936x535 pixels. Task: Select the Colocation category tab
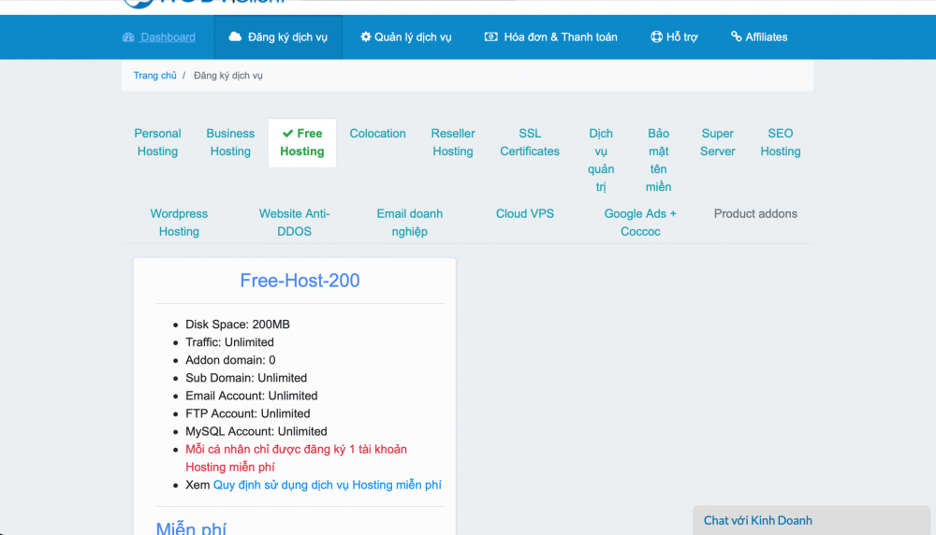[377, 134]
